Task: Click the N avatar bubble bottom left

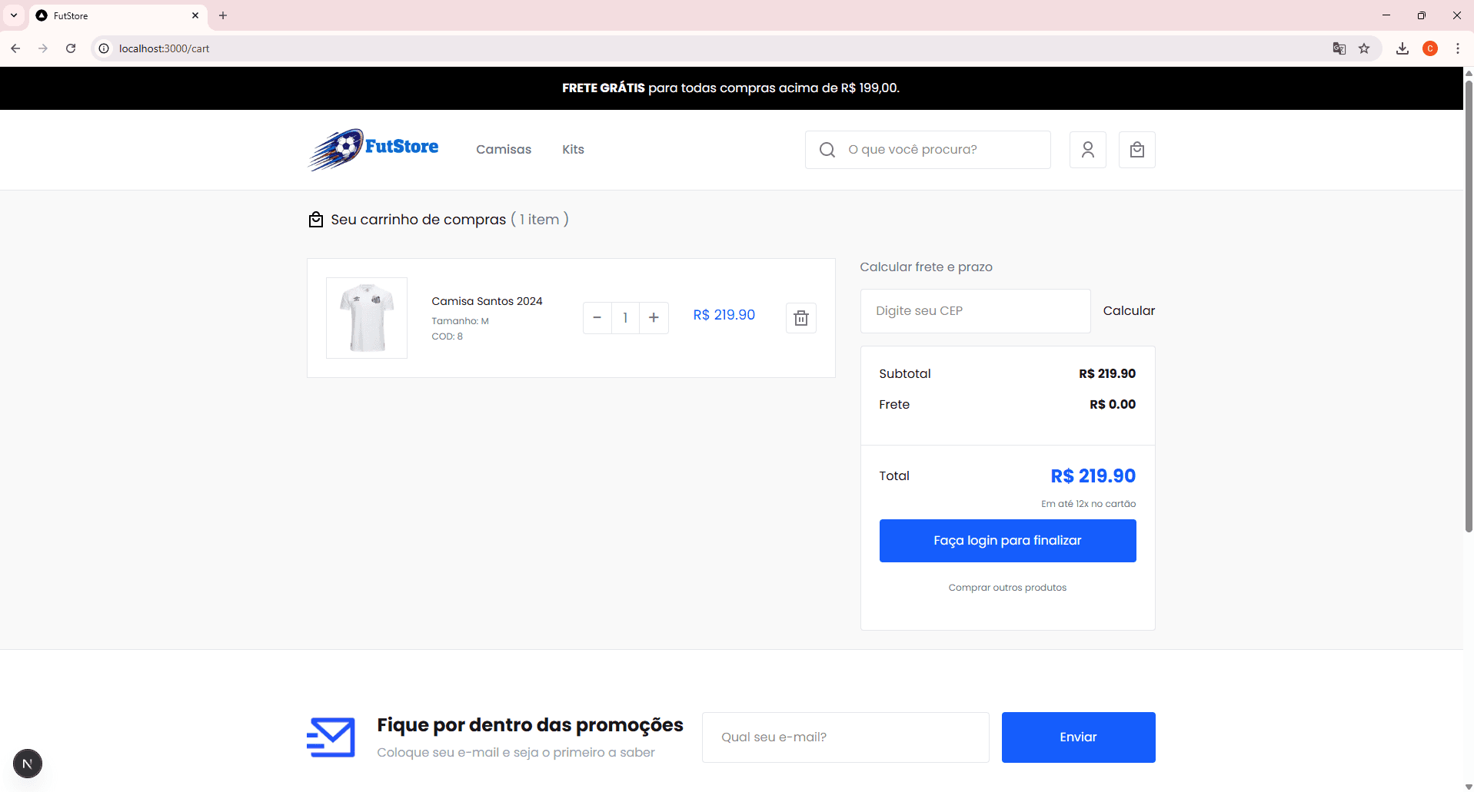Action: point(28,764)
